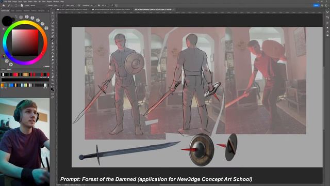330x186 pixels.
Task: Select the Eraser tool
Action: click(x=53, y=50)
